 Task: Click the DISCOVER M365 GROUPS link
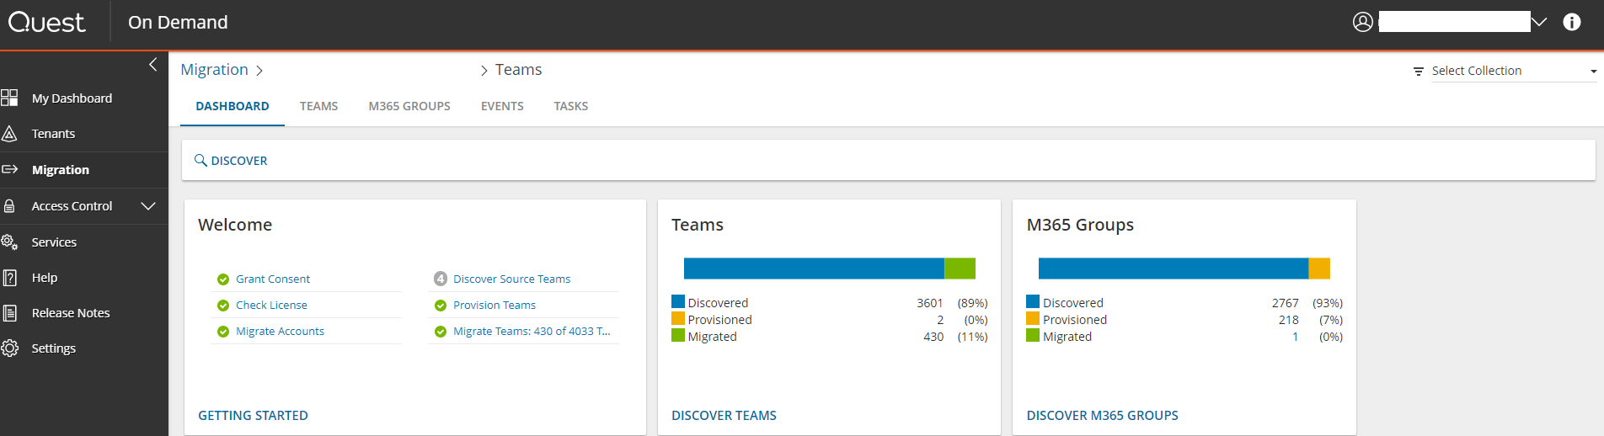pos(1102,416)
